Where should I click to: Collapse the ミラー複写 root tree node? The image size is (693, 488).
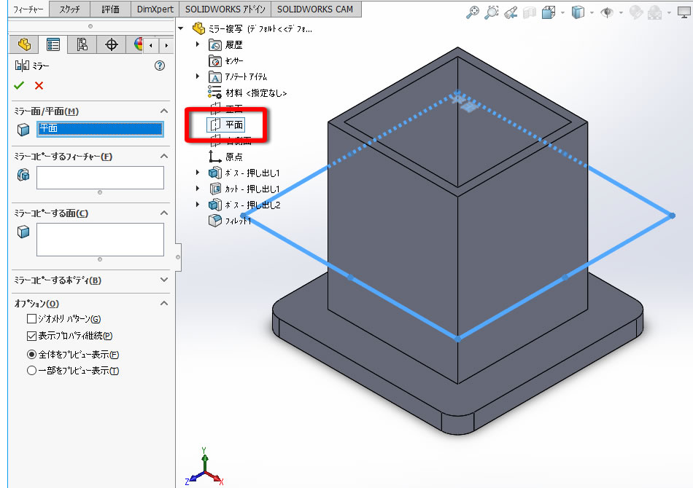click(181, 28)
